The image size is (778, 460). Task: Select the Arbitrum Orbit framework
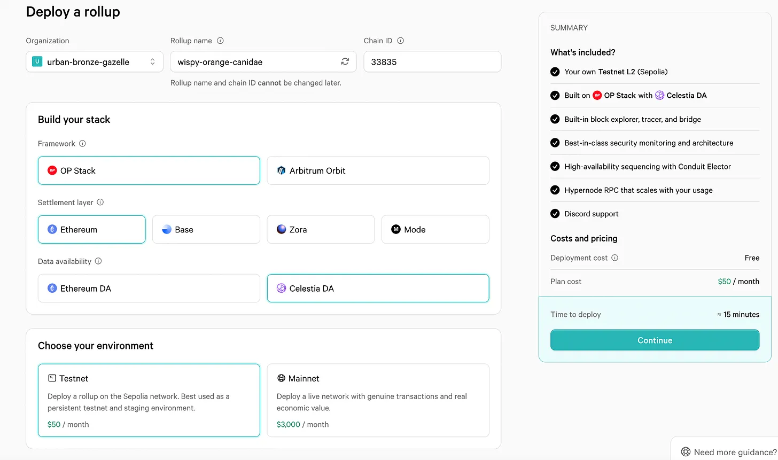378,170
